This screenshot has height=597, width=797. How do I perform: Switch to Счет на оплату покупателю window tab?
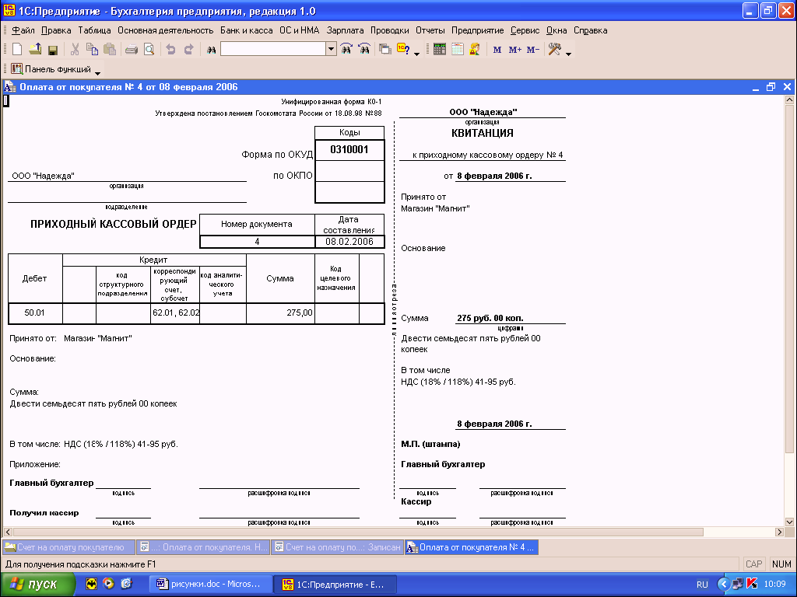(x=68, y=547)
